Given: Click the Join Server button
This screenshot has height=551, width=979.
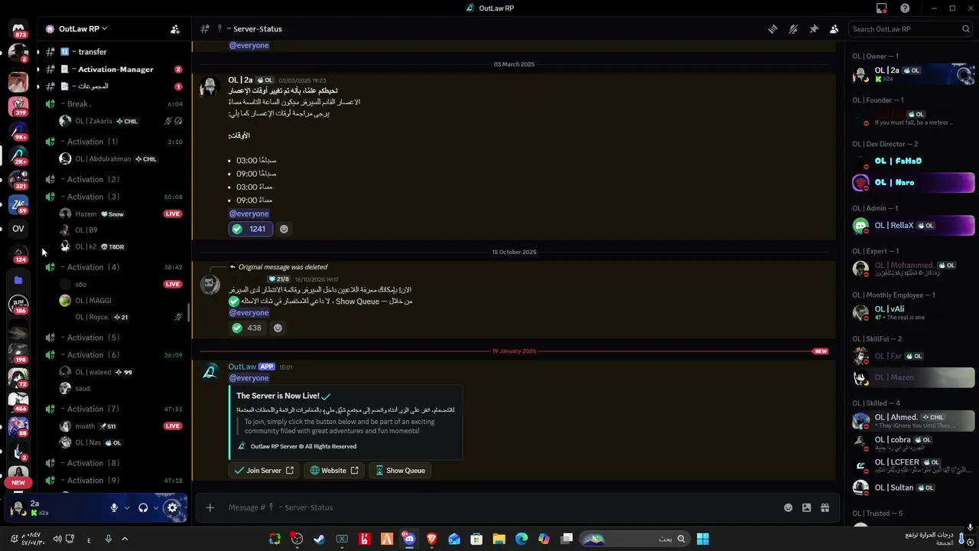Looking at the screenshot, I should pyautogui.click(x=264, y=471).
